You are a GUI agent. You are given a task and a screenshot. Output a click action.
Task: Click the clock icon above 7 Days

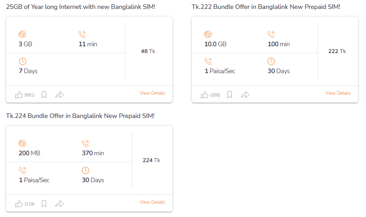tap(23, 61)
